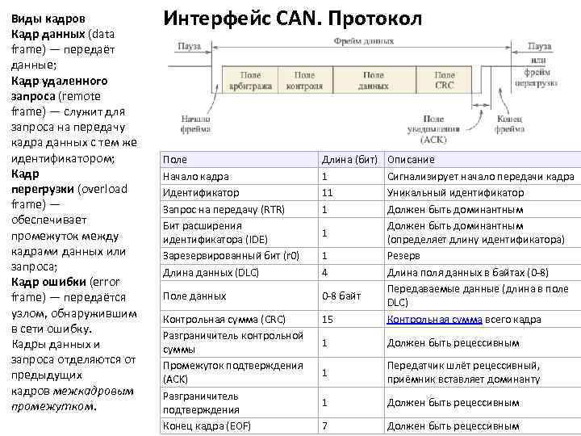Image resolution: width=581 pixels, height=436 pixels.
Task: Click the 'Поле уведомления (ACK)' diagram label
Action: point(433,129)
